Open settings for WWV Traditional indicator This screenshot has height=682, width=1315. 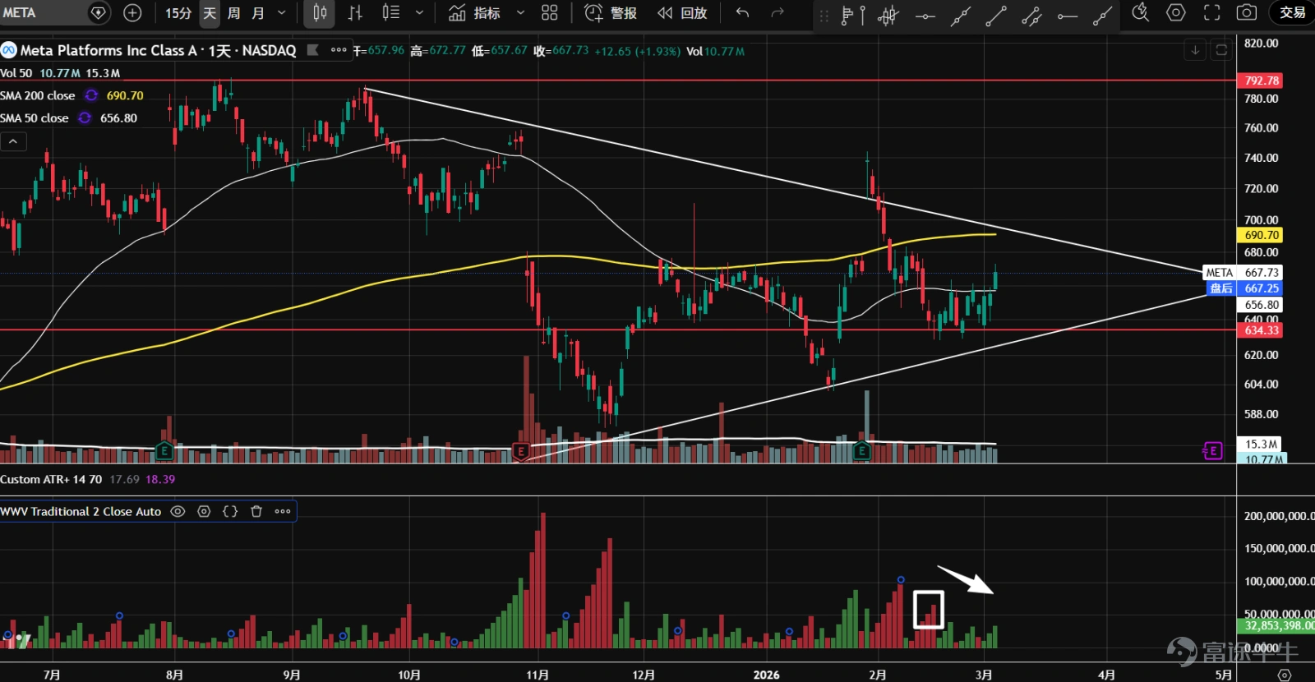pos(204,511)
